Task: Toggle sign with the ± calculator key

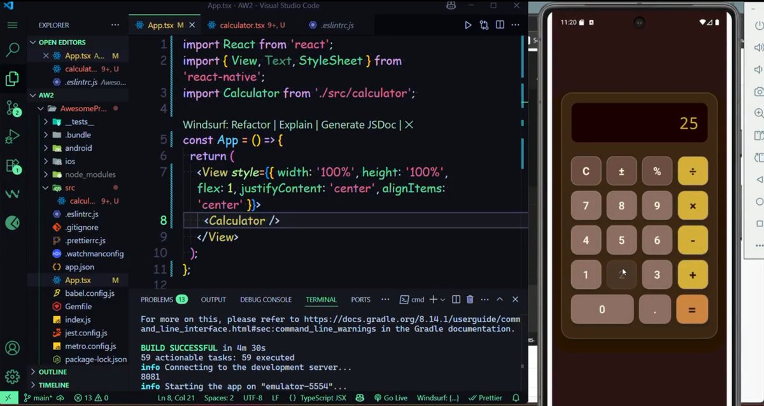Action: (621, 171)
